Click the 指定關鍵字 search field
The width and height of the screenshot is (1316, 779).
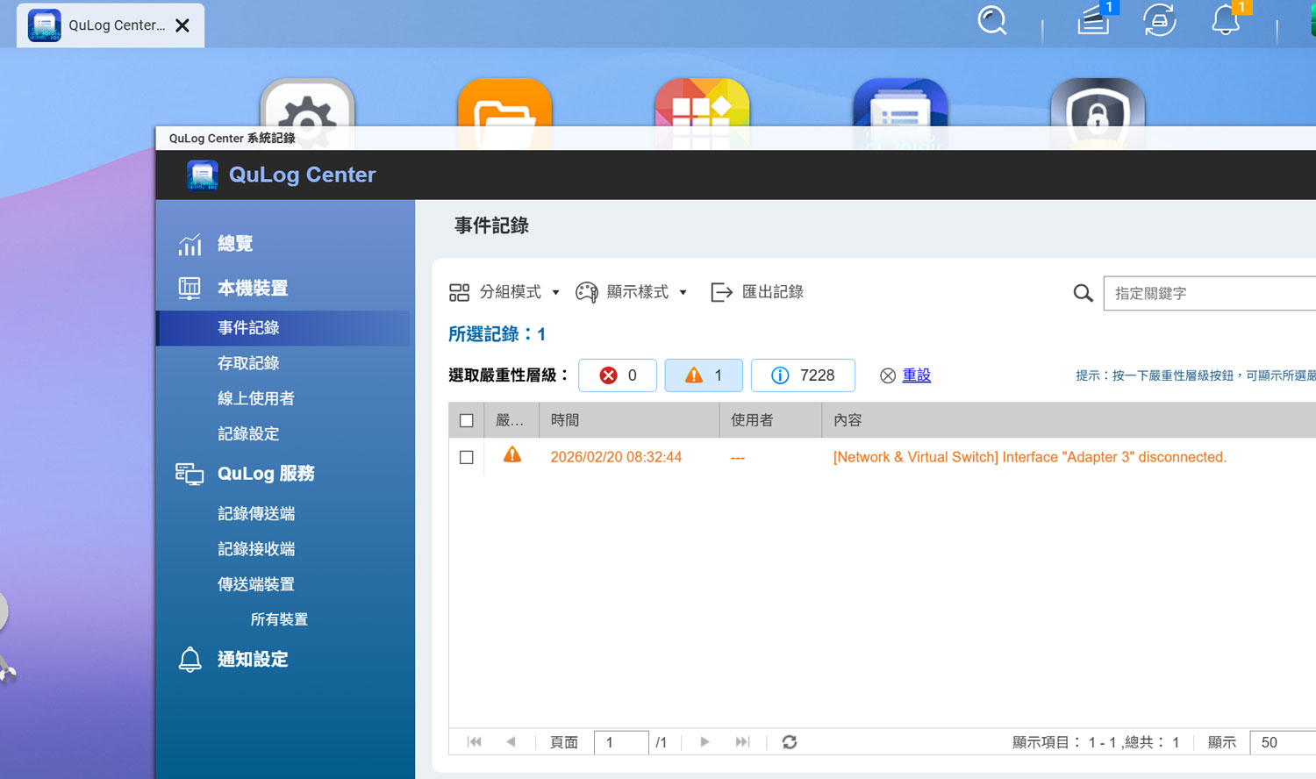tap(1210, 293)
